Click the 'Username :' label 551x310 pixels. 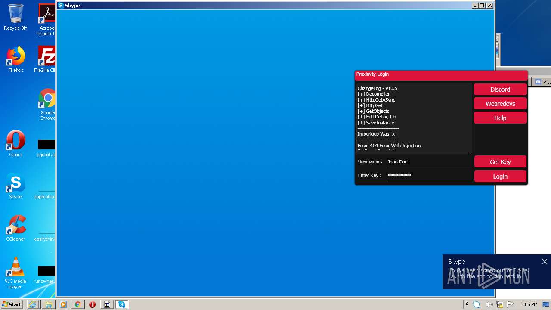point(370,161)
